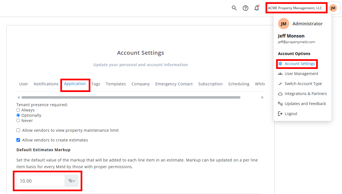Screen dimensions: 342x194
Task: Click the default markup value field
Action: 41,181
